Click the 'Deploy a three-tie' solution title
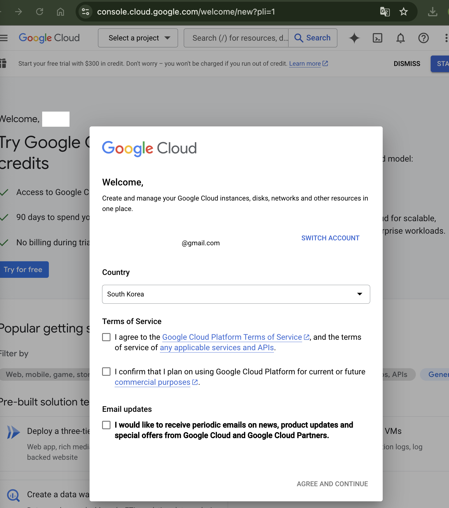449x508 pixels. point(58,431)
